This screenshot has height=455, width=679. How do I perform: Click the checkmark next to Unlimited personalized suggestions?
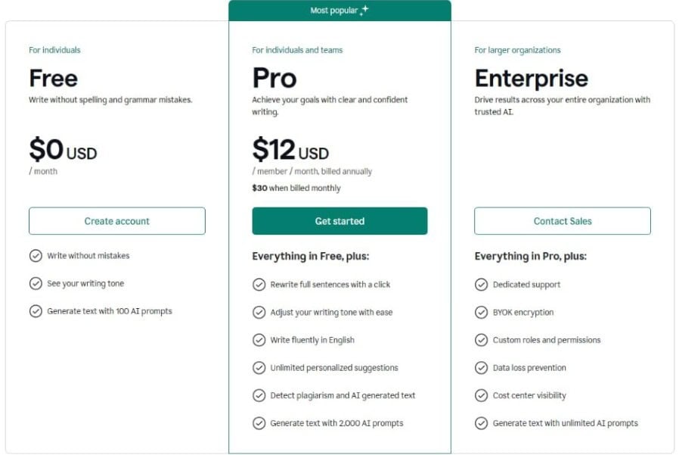point(258,367)
